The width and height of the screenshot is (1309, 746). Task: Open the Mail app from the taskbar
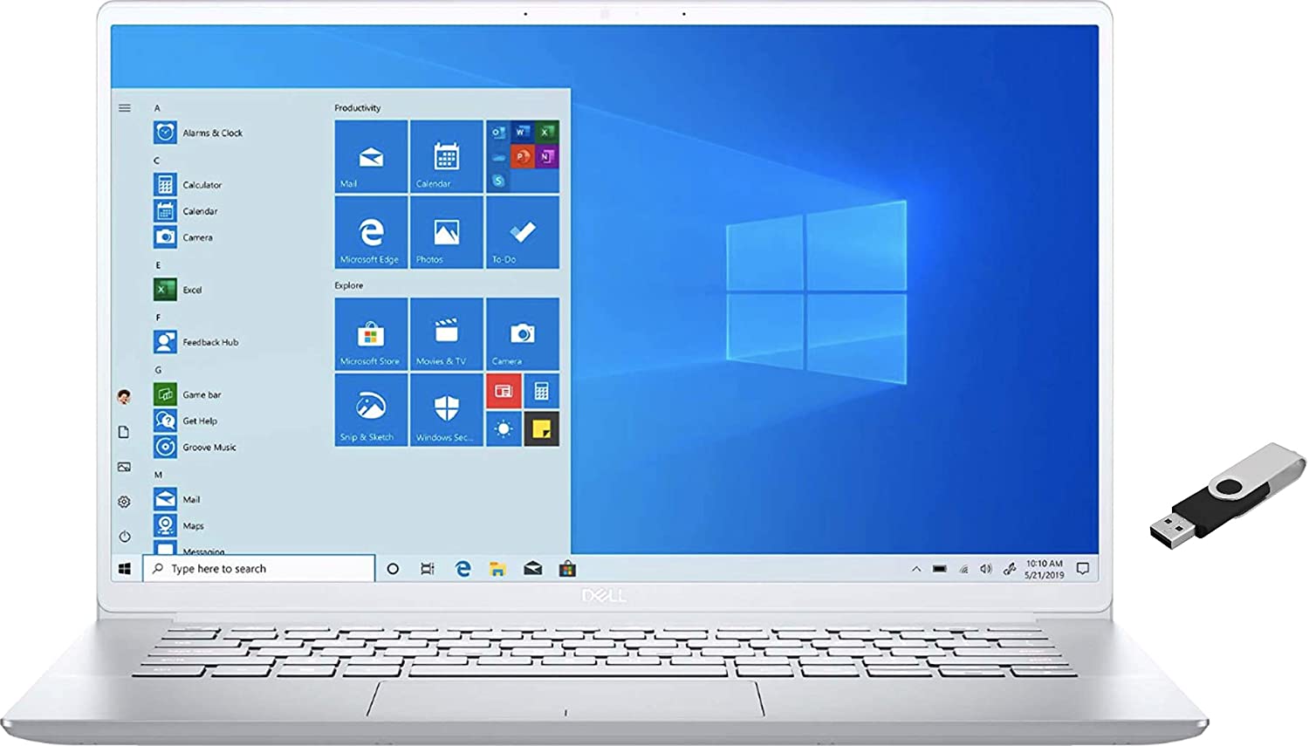tap(531, 568)
